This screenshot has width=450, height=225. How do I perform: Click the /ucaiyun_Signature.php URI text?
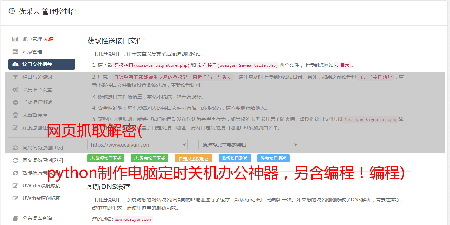coord(371,120)
